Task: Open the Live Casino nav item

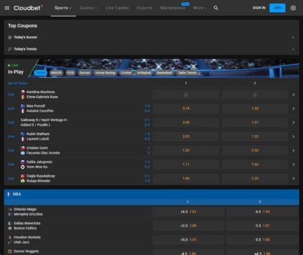Action: (117, 8)
